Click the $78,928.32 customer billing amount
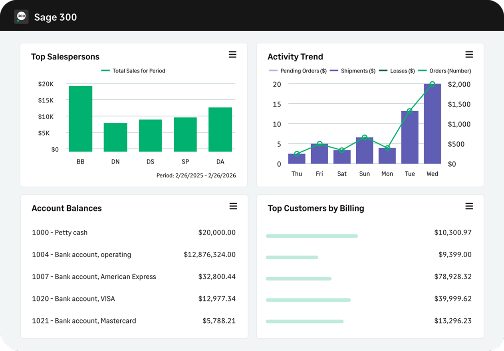Image resolution: width=504 pixels, height=351 pixels. [453, 276]
